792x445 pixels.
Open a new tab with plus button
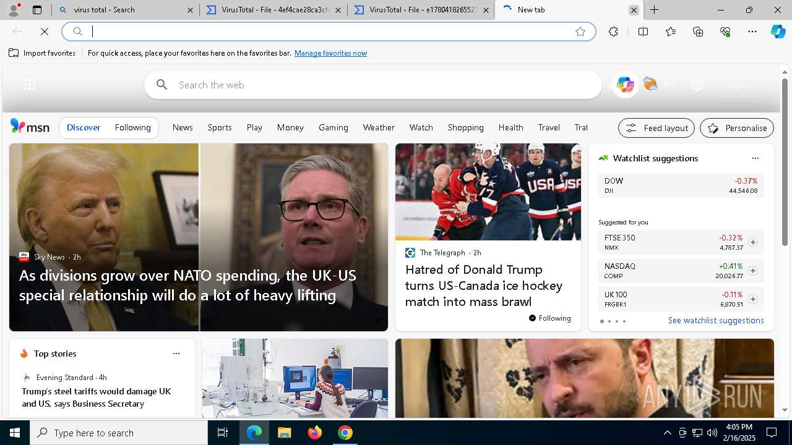click(654, 10)
